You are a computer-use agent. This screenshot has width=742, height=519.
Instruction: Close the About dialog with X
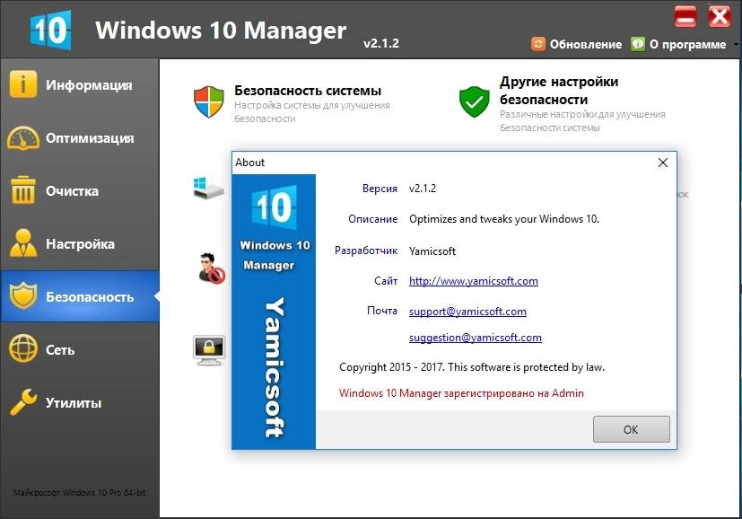663,163
